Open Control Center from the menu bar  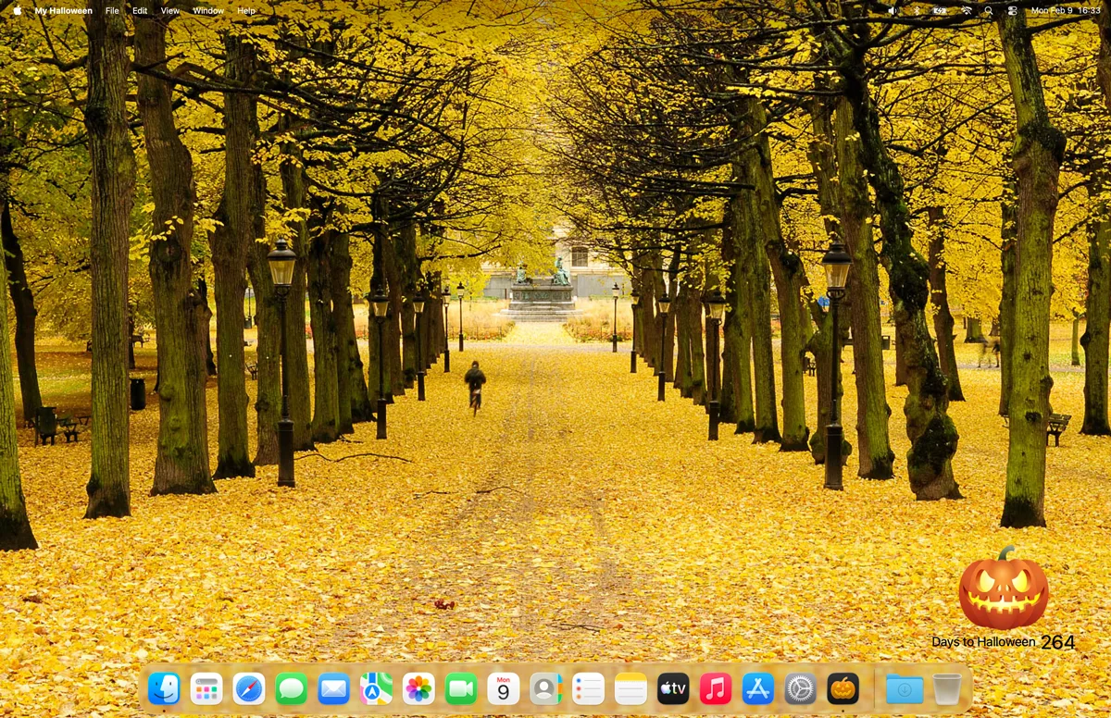coord(1012,11)
